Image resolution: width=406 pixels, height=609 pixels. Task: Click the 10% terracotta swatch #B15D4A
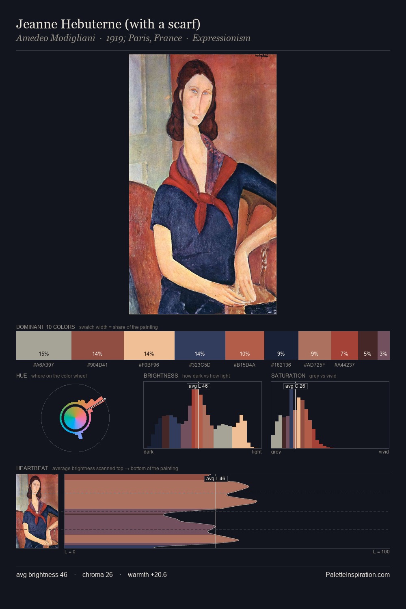click(245, 346)
